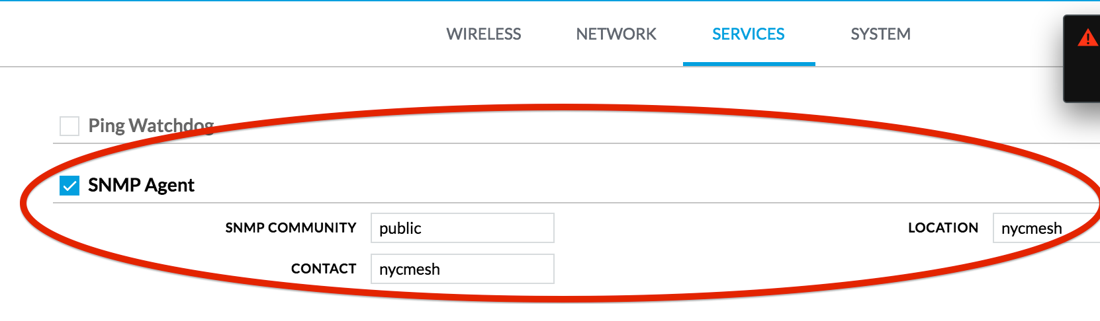Image resolution: width=1100 pixels, height=321 pixels.
Task: Click the CONTACT field label
Action: pos(324,269)
